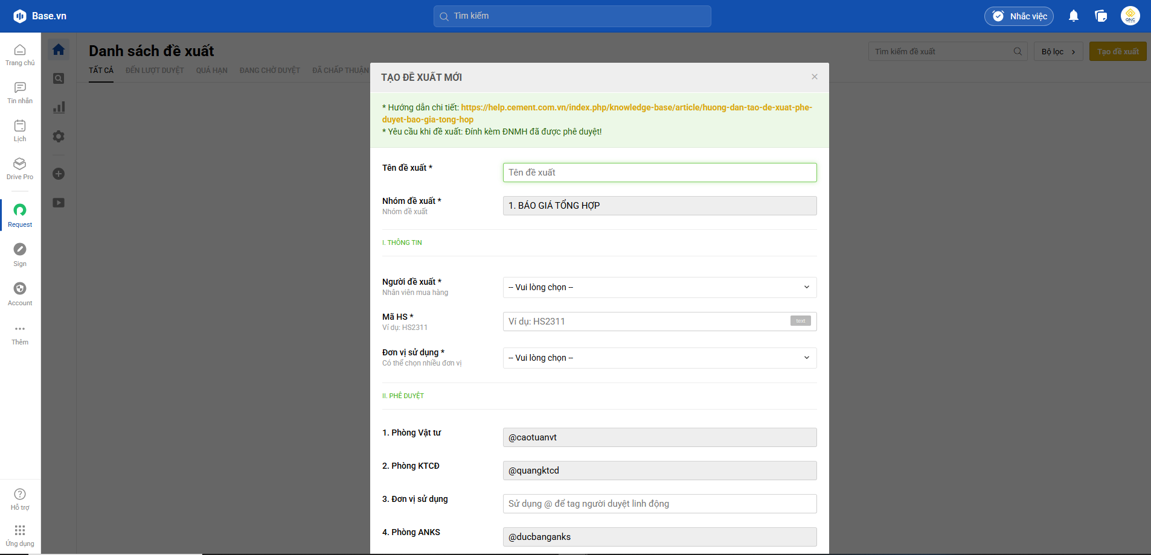Expand the Đơn vị sử dụng dropdown
This screenshot has width=1151, height=555.
(x=659, y=358)
